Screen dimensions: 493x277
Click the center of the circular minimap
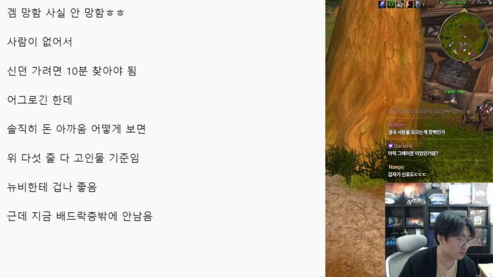[464, 36]
